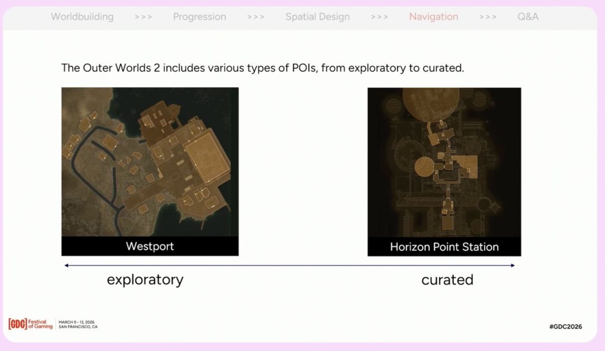Viewport: 605px width, 351px height.
Task: Click the Westport map thumbnail
Action: tap(150, 162)
